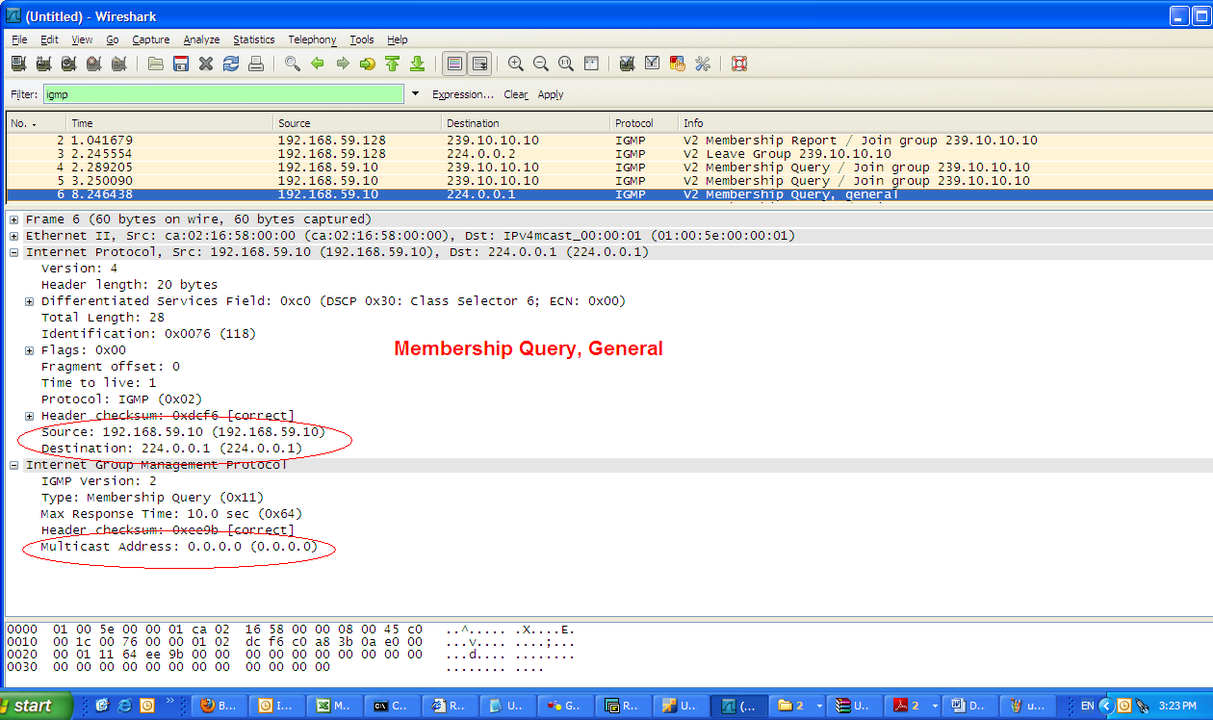Clear the display filter
The width and height of the screenshot is (1213, 720).
[516, 94]
